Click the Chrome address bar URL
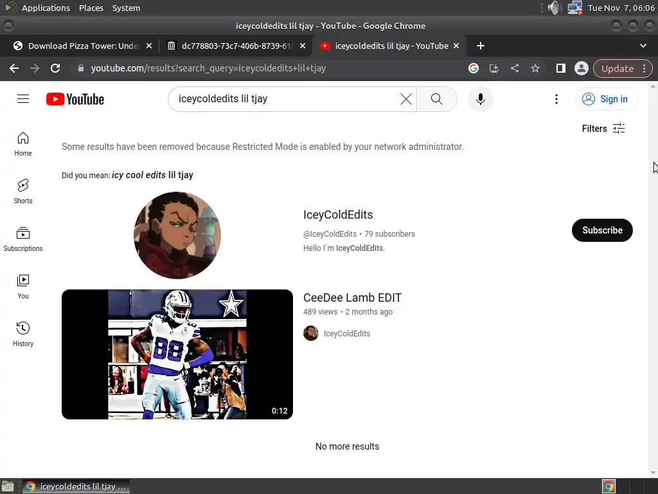Image resolution: width=658 pixels, height=494 pixels. point(208,68)
